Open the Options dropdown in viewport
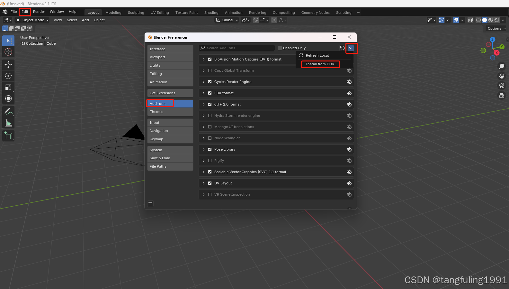This screenshot has height=289, width=509. (496, 28)
